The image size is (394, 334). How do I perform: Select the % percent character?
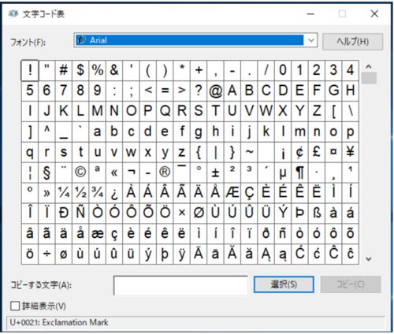tap(97, 70)
